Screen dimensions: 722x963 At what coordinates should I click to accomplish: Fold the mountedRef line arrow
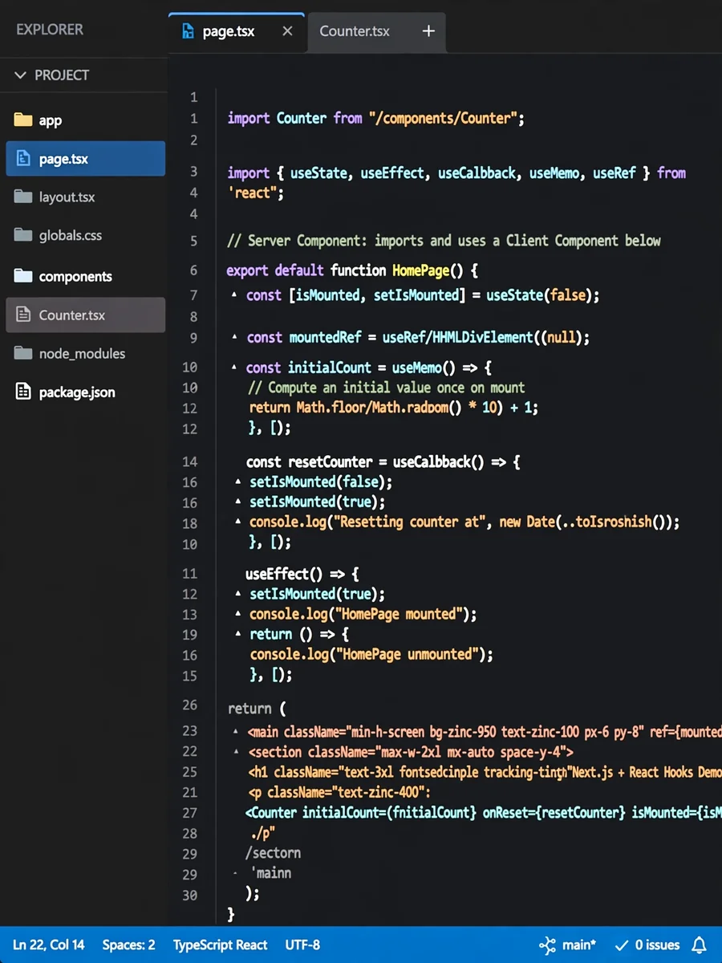click(234, 337)
